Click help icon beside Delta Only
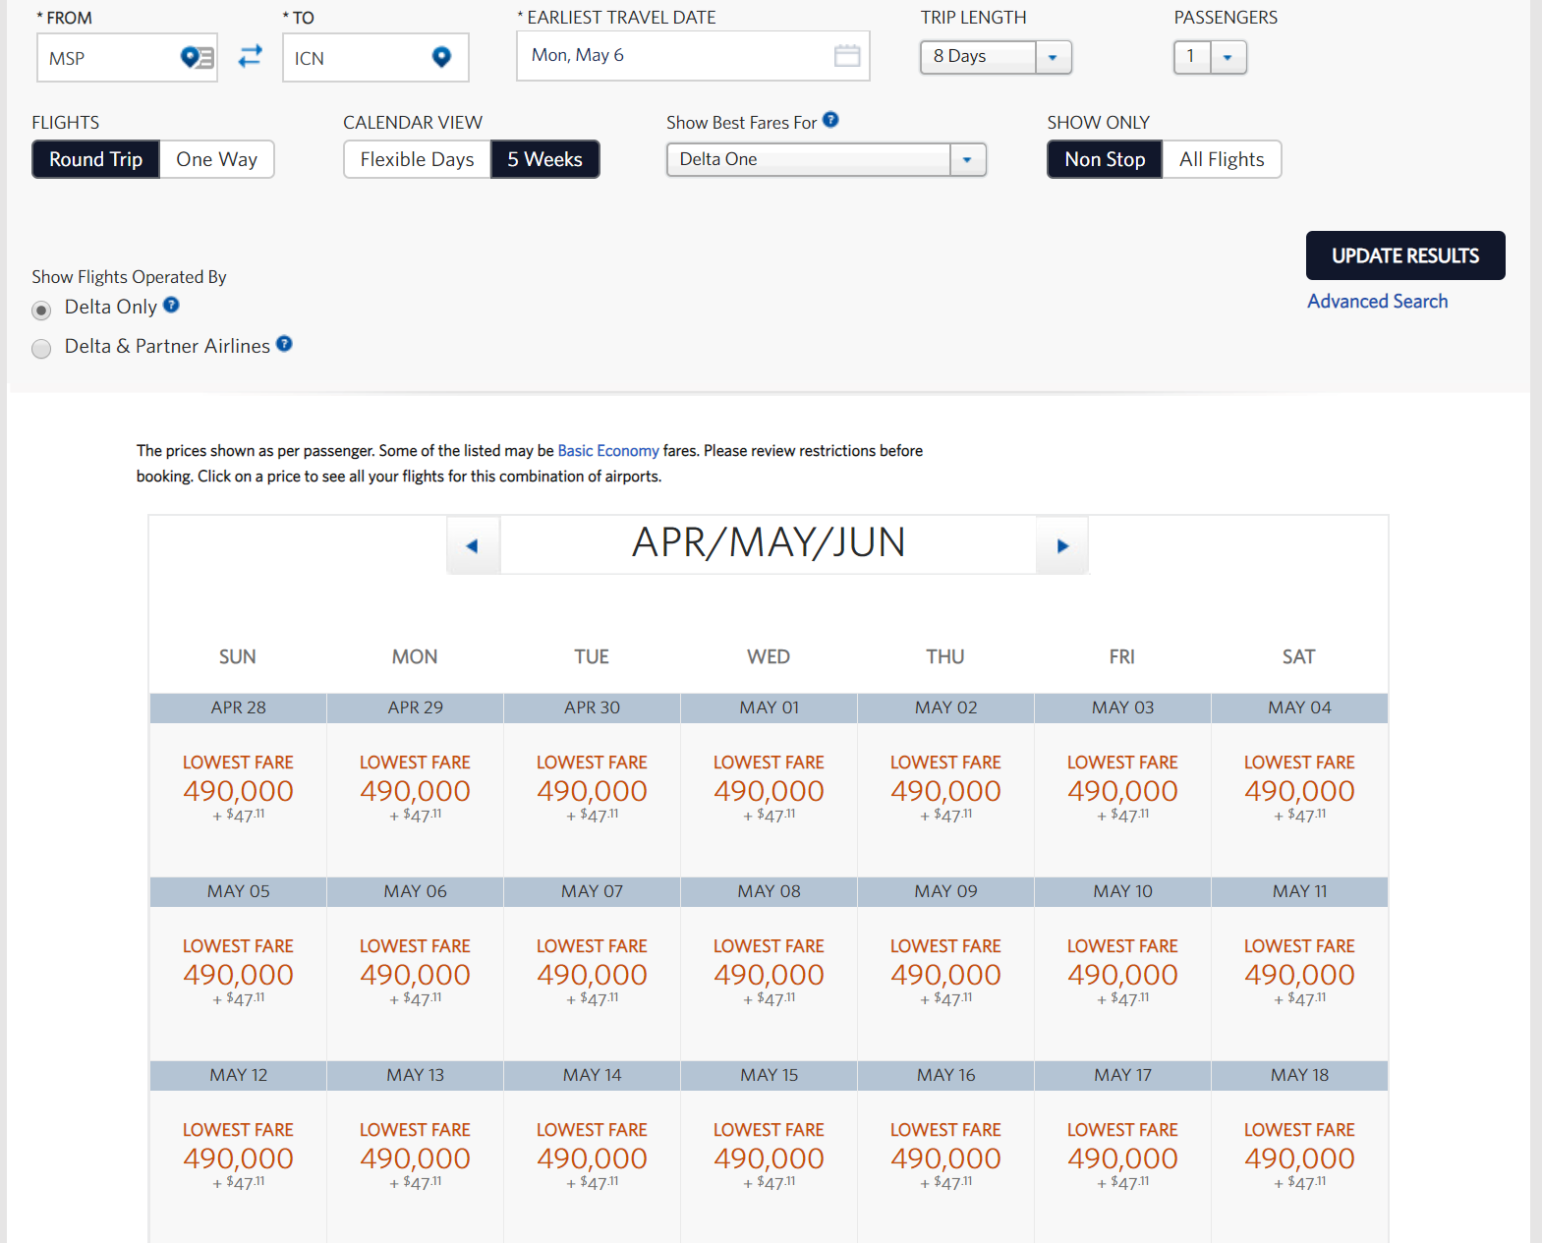Image resolution: width=1542 pixels, height=1243 pixels. pyautogui.click(x=171, y=306)
